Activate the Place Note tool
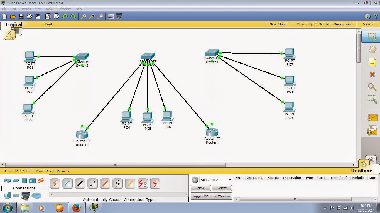 pyautogui.click(x=372, y=62)
